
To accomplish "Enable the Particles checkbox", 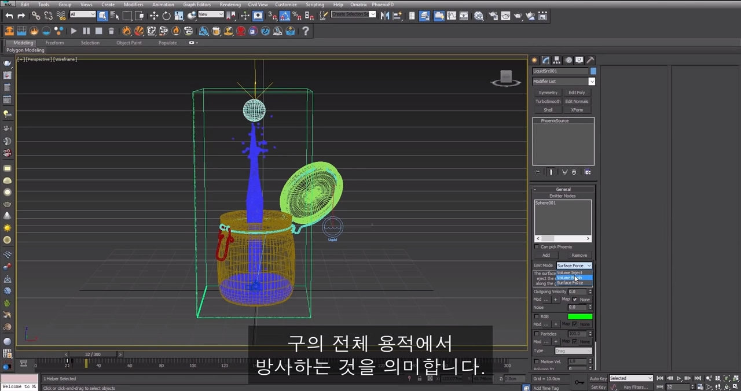I will (537, 334).
